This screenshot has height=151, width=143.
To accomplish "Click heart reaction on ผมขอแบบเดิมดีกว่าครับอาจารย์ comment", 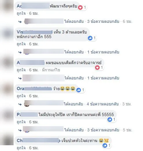I will [x=97, y=68].
